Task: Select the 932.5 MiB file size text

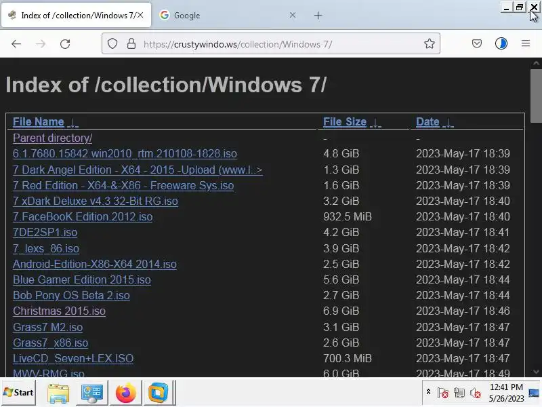Action: [348, 216]
